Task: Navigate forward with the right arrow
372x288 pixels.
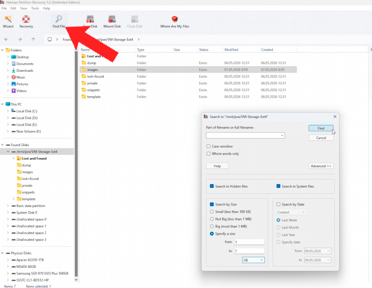Action: pos(20,39)
